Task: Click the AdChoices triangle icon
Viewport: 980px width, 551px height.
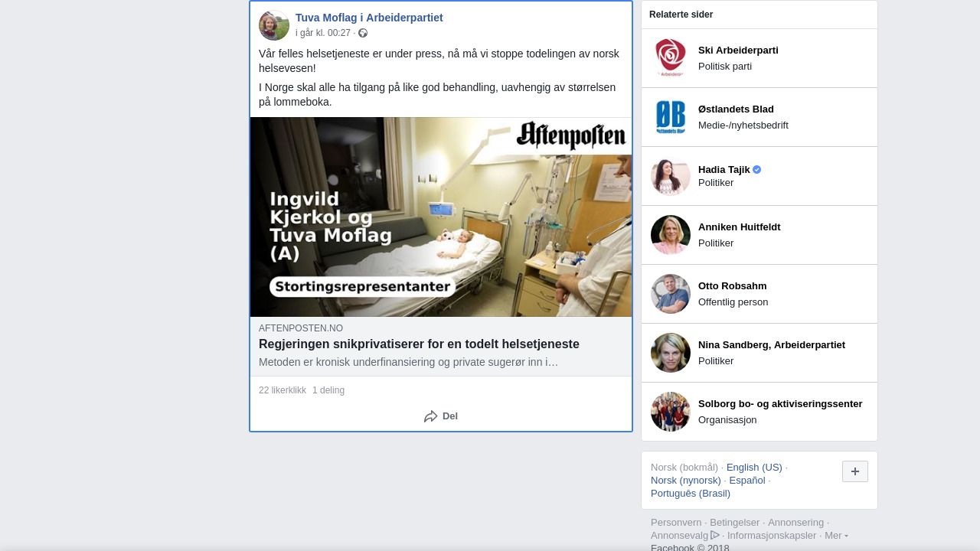Action: [715, 535]
